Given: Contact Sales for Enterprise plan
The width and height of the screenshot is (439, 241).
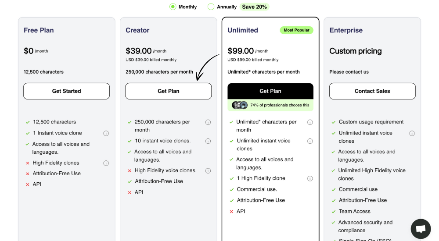Looking at the screenshot, I should [x=372, y=91].
